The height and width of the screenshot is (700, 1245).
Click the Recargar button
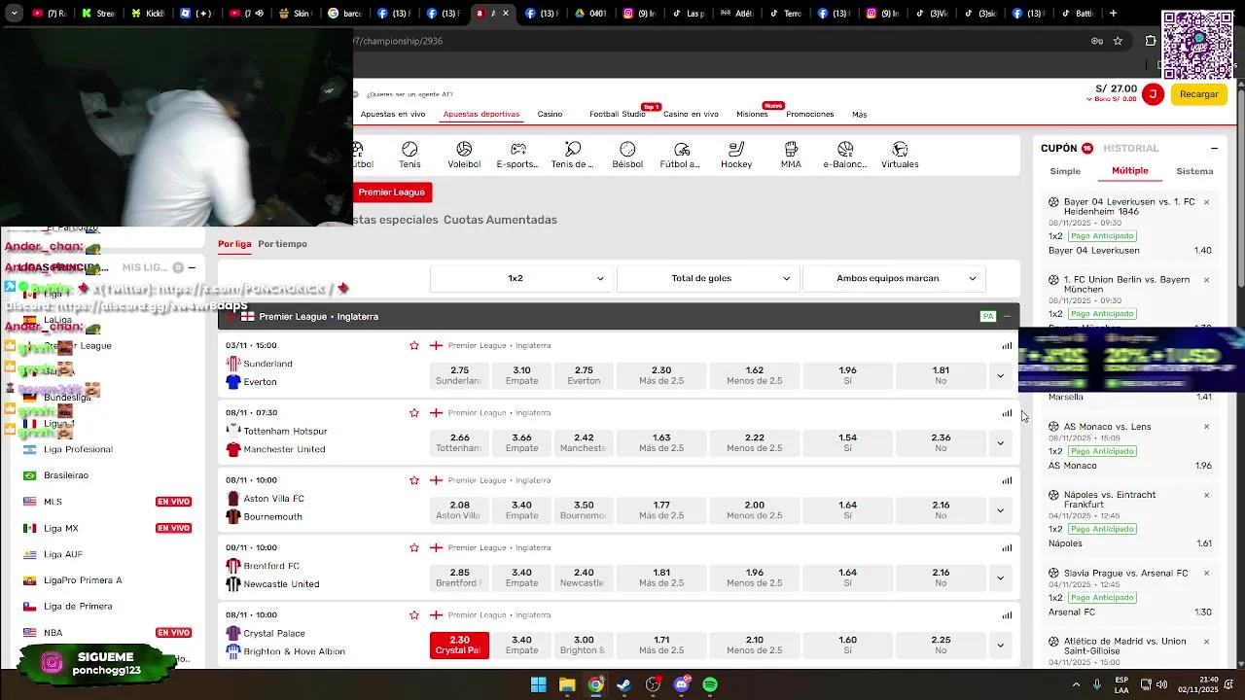click(x=1198, y=94)
